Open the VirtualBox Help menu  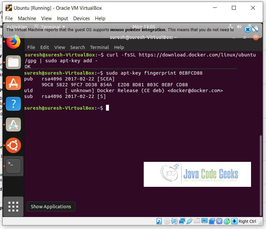pos(100,18)
